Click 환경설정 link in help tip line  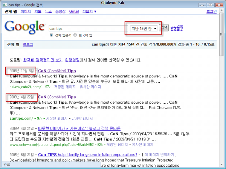coord(72,60)
